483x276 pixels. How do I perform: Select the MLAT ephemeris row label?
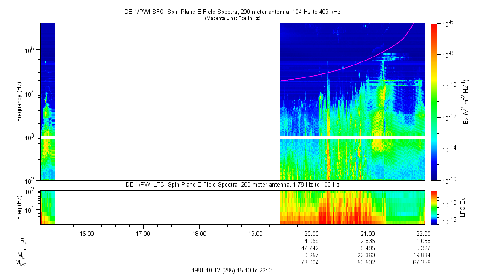pyautogui.click(x=21, y=263)
